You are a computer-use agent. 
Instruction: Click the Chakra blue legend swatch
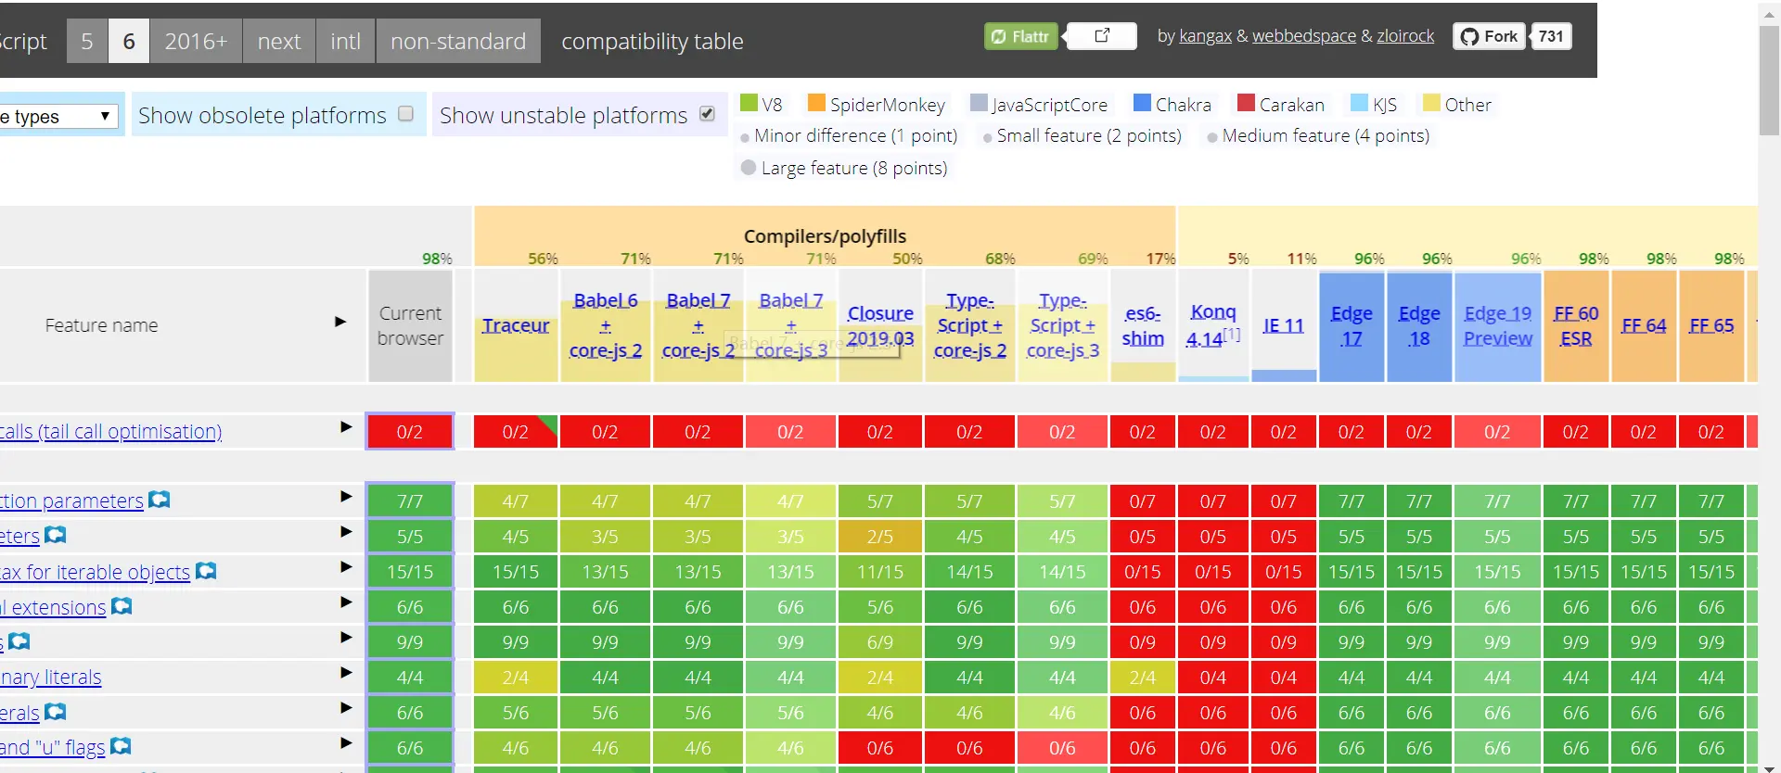[x=1143, y=103]
